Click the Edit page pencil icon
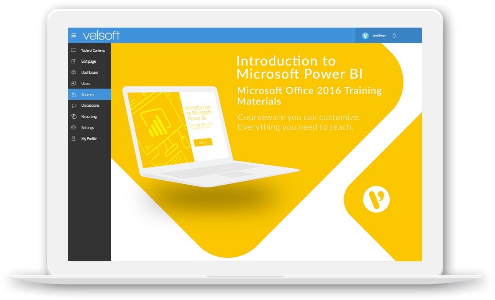This screenshot has height=300, width=495. 74,61
